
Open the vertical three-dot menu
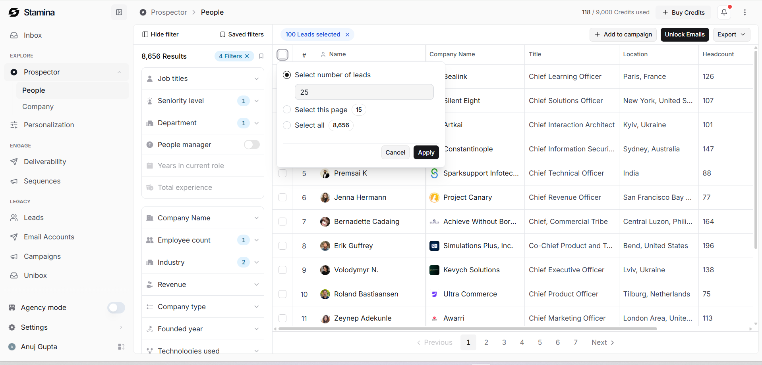click(x=745, y=12)
